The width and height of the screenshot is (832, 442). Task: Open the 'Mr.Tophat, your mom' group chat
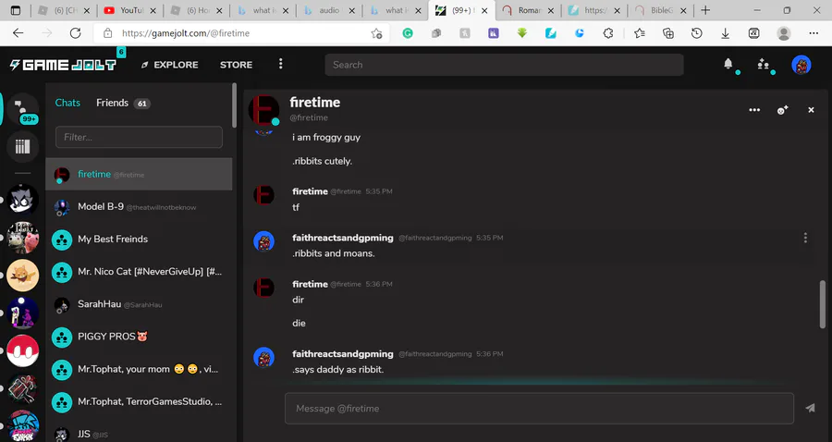point(139,369)
